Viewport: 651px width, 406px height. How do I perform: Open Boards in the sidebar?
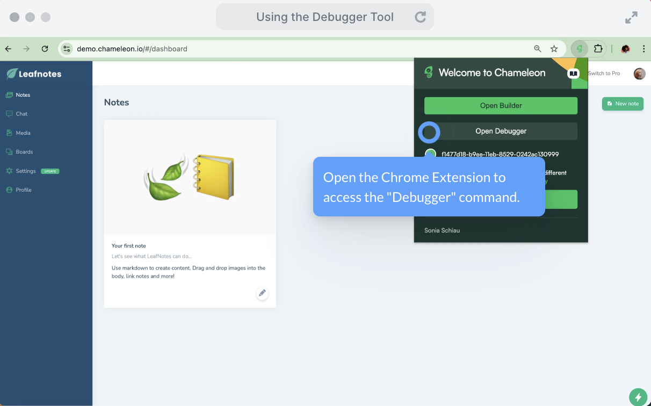[24, 151]
